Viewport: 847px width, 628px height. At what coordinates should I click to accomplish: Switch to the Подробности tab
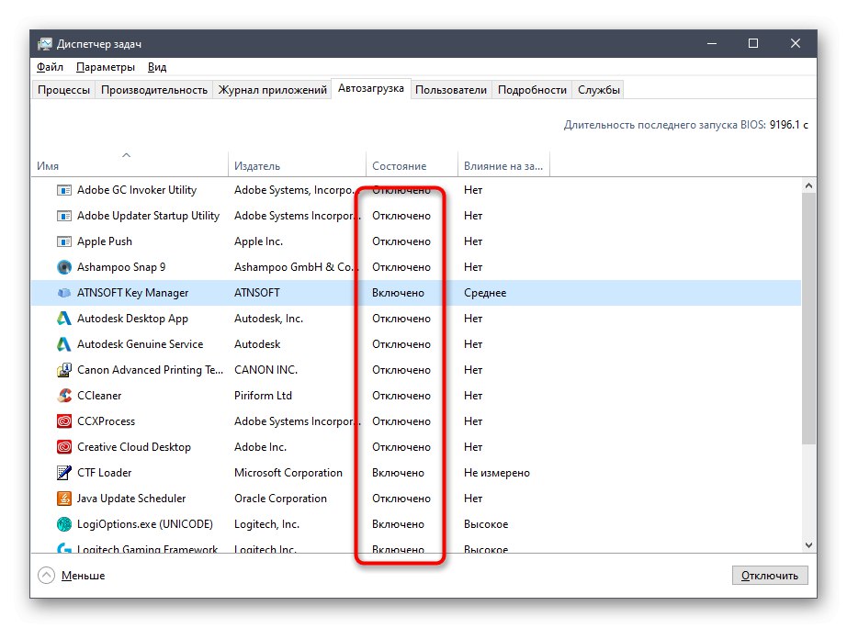tap(532, 90)
